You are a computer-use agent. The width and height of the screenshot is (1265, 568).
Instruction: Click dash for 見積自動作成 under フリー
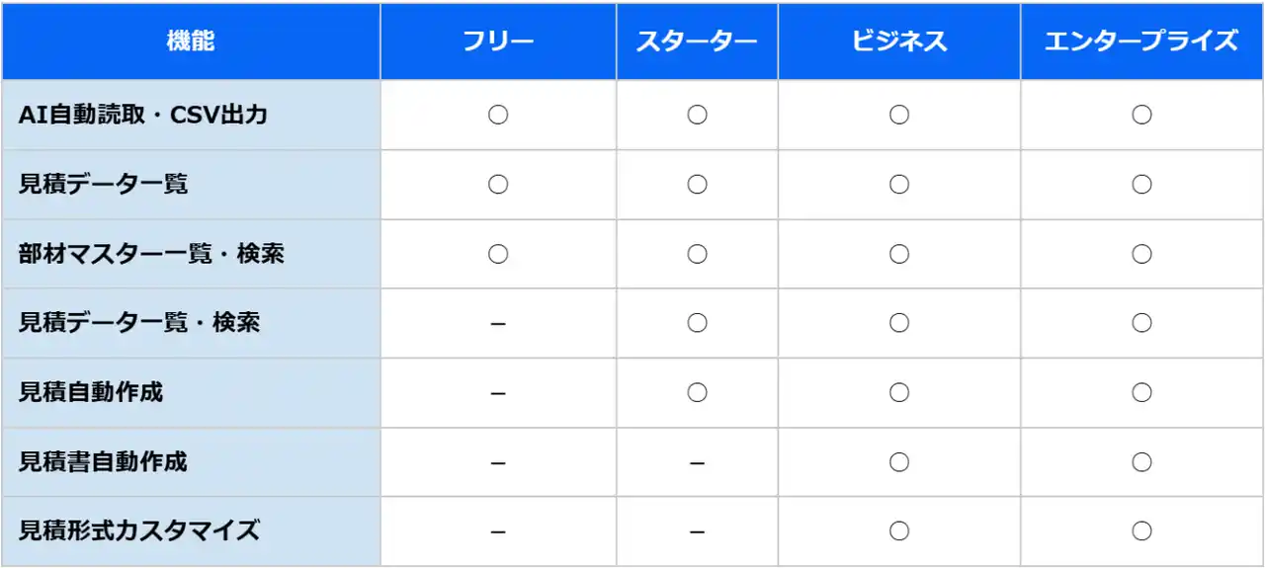(x=498, y=393)
